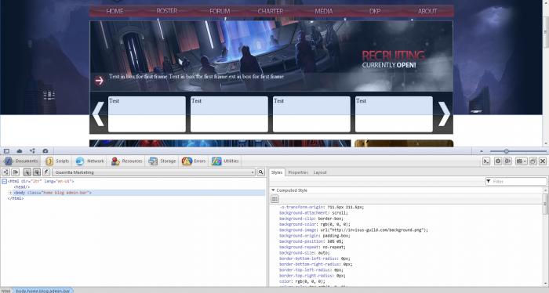
Task: Close the Dragonfly panel
Action: [543, 161]
